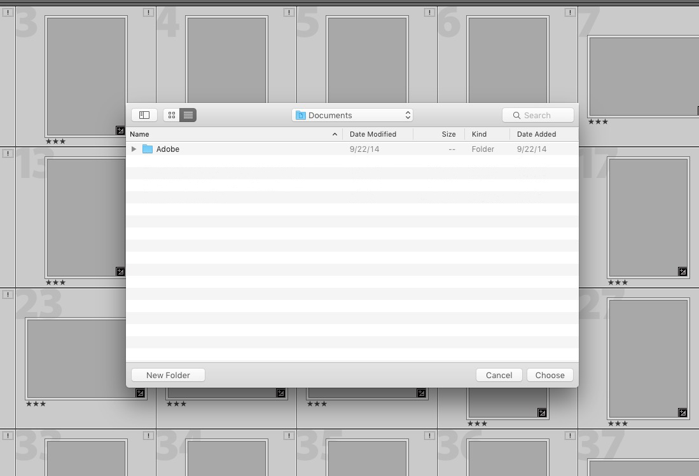Click develop adjustments badge on cell 23

point(140,393)
